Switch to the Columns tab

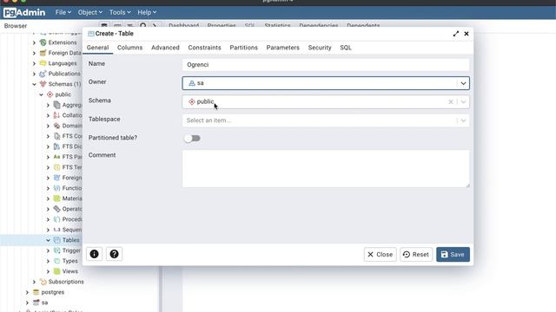pyautogui.click(x=129, y=48)
